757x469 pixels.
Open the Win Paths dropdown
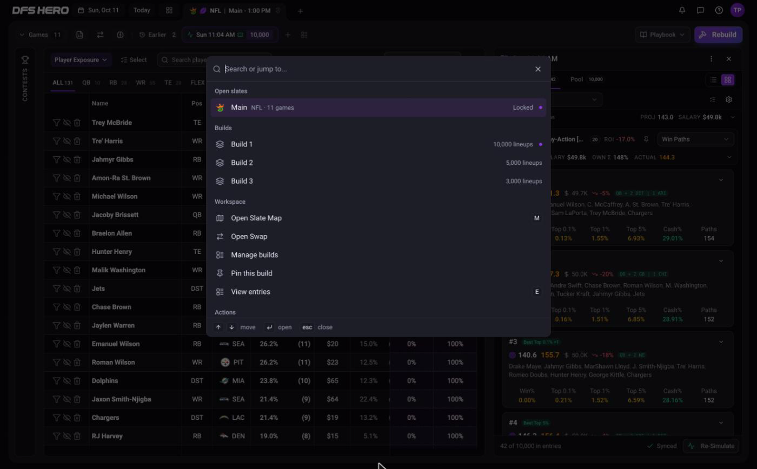(695, 139)
